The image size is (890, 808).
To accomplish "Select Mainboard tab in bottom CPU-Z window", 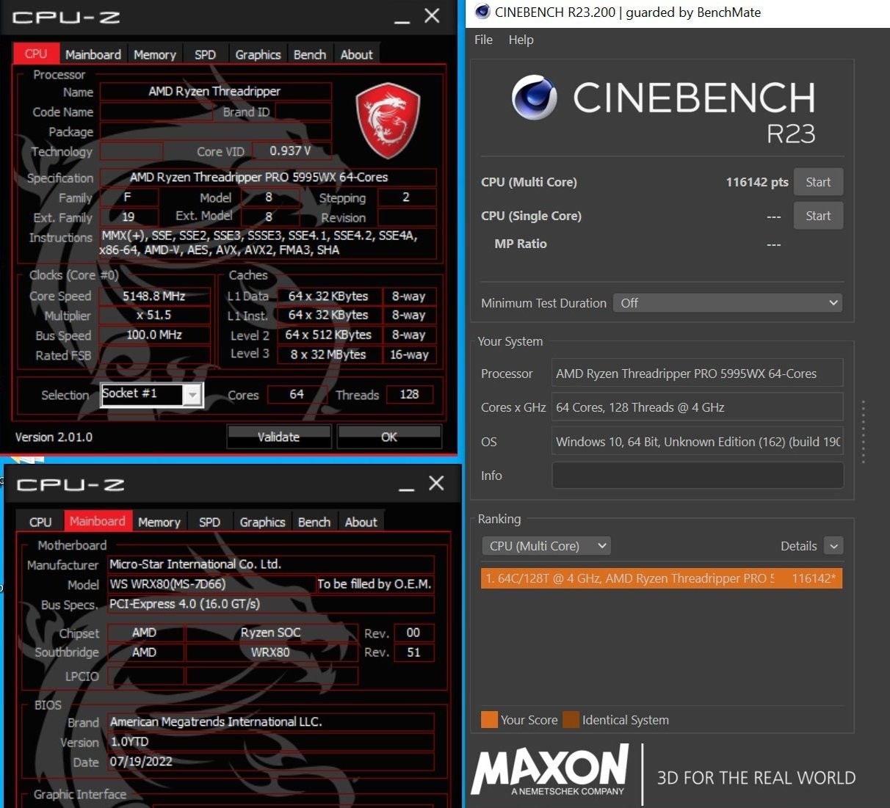I will coord(98,521).
